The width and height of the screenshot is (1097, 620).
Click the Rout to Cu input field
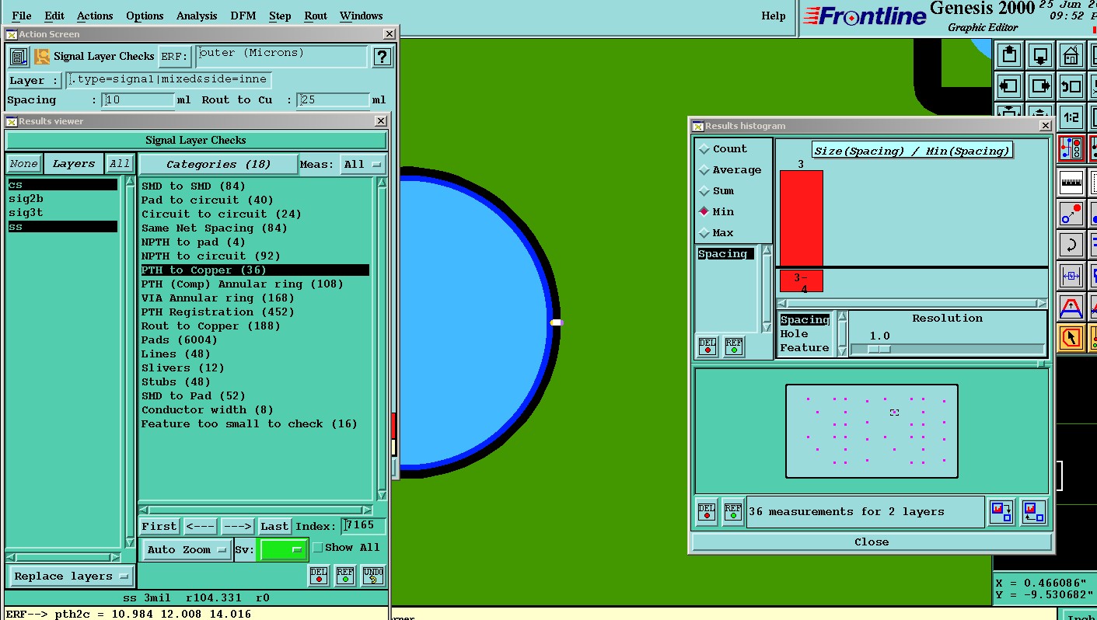333,100
